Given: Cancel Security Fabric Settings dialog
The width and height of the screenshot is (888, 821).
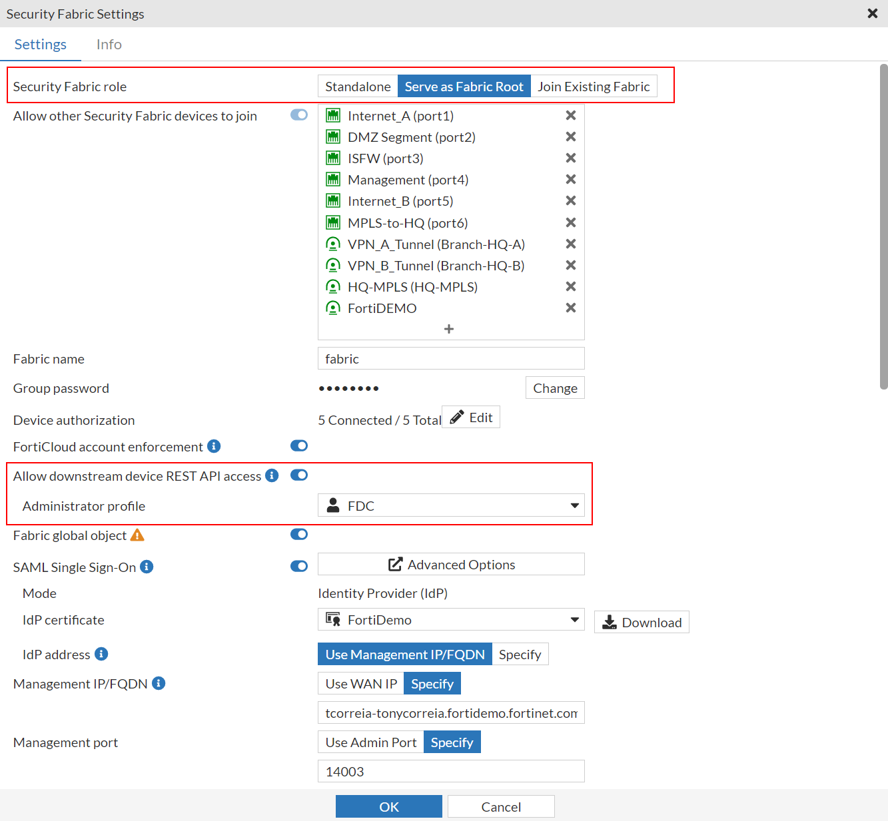Looking at the screenshot, I should [x=501, y=807].
